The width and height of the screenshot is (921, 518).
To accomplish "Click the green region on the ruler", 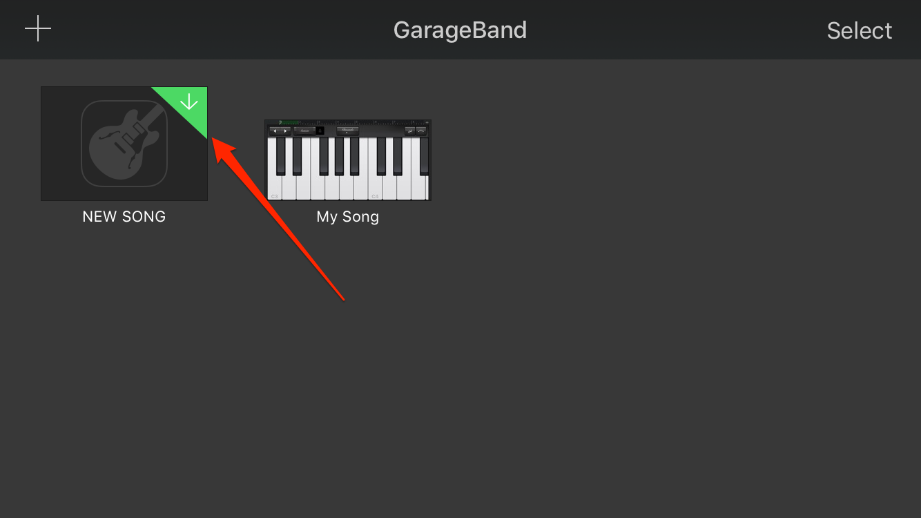I will (289, 122).
